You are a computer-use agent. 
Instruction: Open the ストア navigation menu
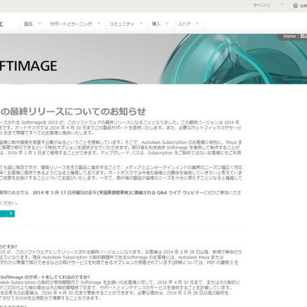[184, 24]
